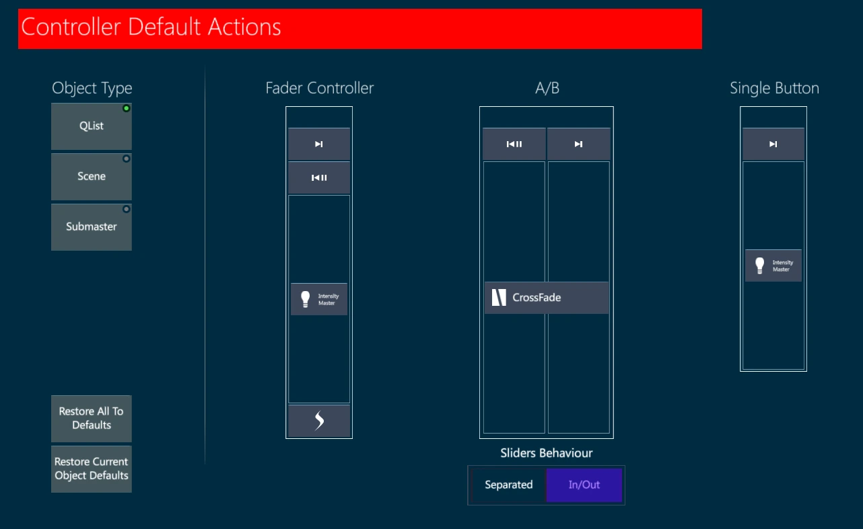Click Restore All To Defaults
This screenshot has height=529, width=863.
click(92, 418)
